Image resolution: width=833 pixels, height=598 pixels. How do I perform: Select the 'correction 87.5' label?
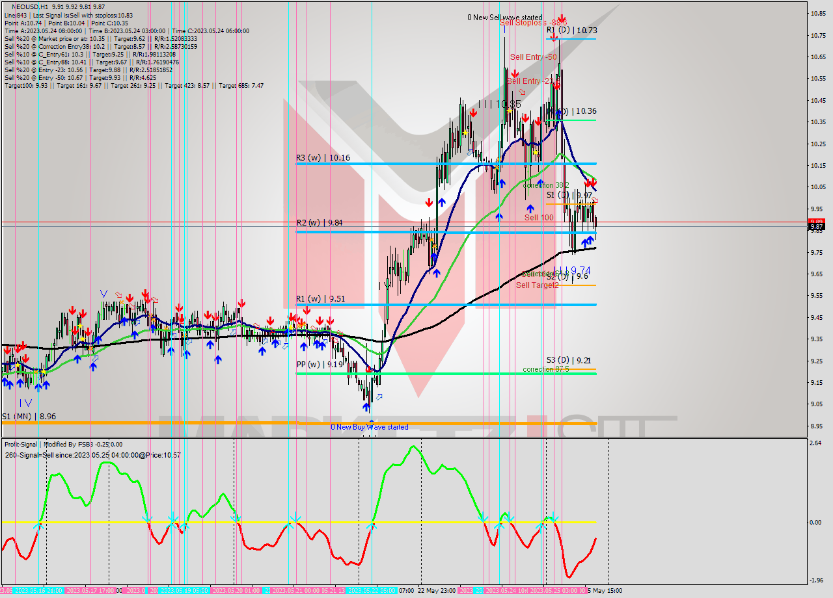545,369
